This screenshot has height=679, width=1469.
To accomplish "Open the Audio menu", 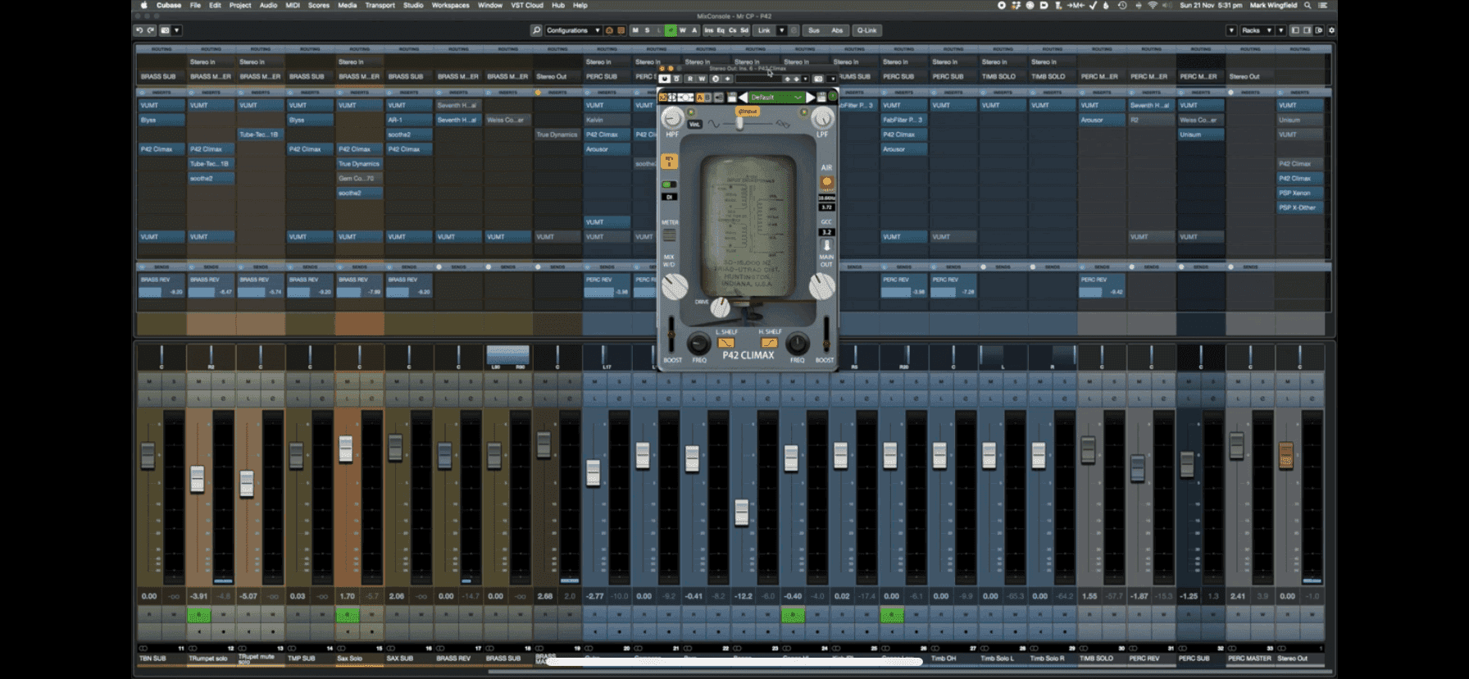I will coord(268,5).
